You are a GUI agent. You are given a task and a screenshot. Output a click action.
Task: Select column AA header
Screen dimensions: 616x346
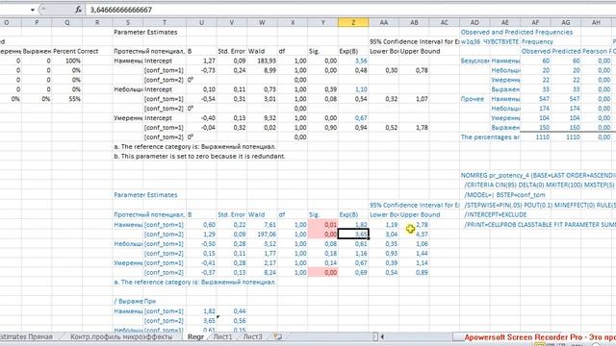[x=384, y=23]
